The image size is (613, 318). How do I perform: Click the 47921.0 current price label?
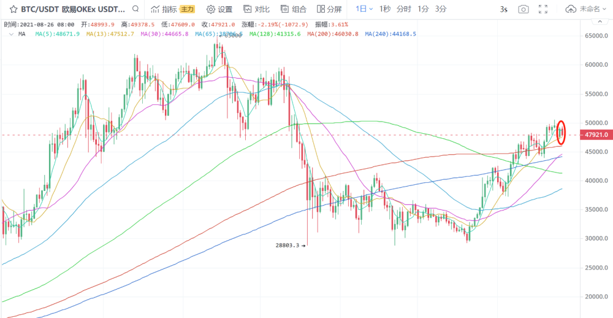(596, 134)
